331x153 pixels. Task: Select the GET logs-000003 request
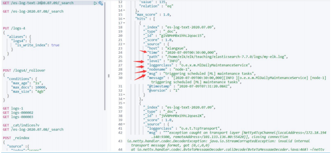pyautogui.click(x=18, y=117)
